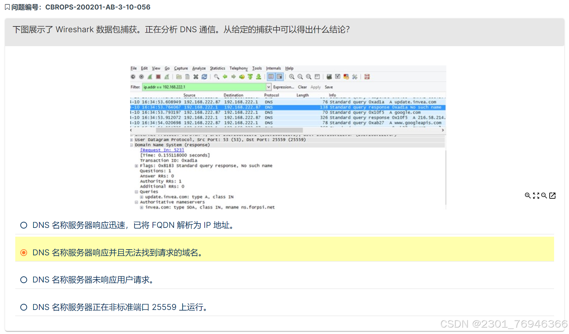Follow the Request In: 523 link
Screen dimensions: 569x334
click(x=162, y=150)
